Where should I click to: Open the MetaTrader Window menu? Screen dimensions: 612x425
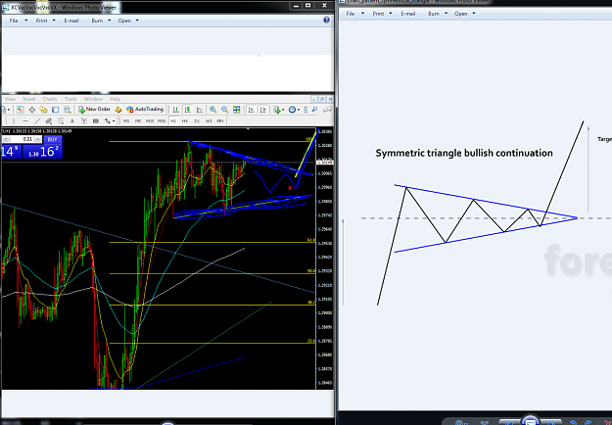coord(93,99)
